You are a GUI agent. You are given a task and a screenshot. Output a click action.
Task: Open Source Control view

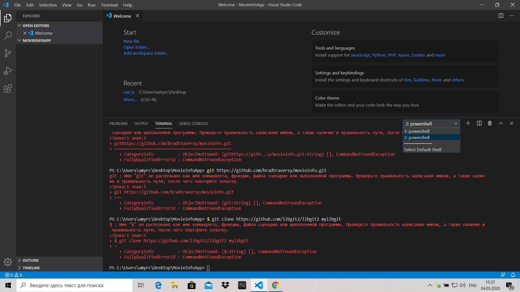click(8, 53)
